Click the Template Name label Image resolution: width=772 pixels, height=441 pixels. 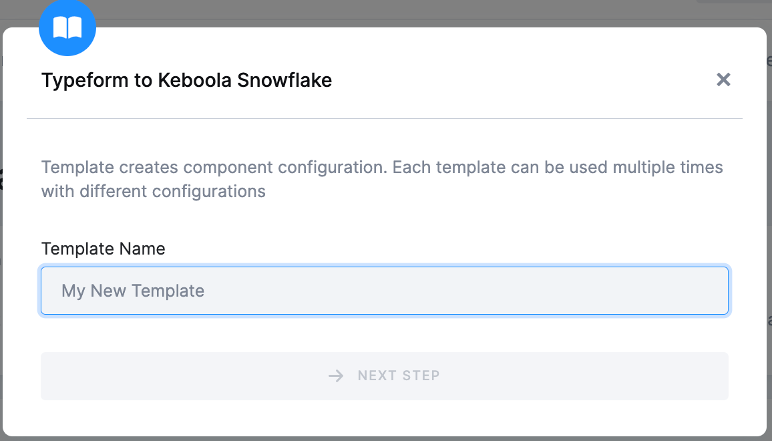coord(103,249)
